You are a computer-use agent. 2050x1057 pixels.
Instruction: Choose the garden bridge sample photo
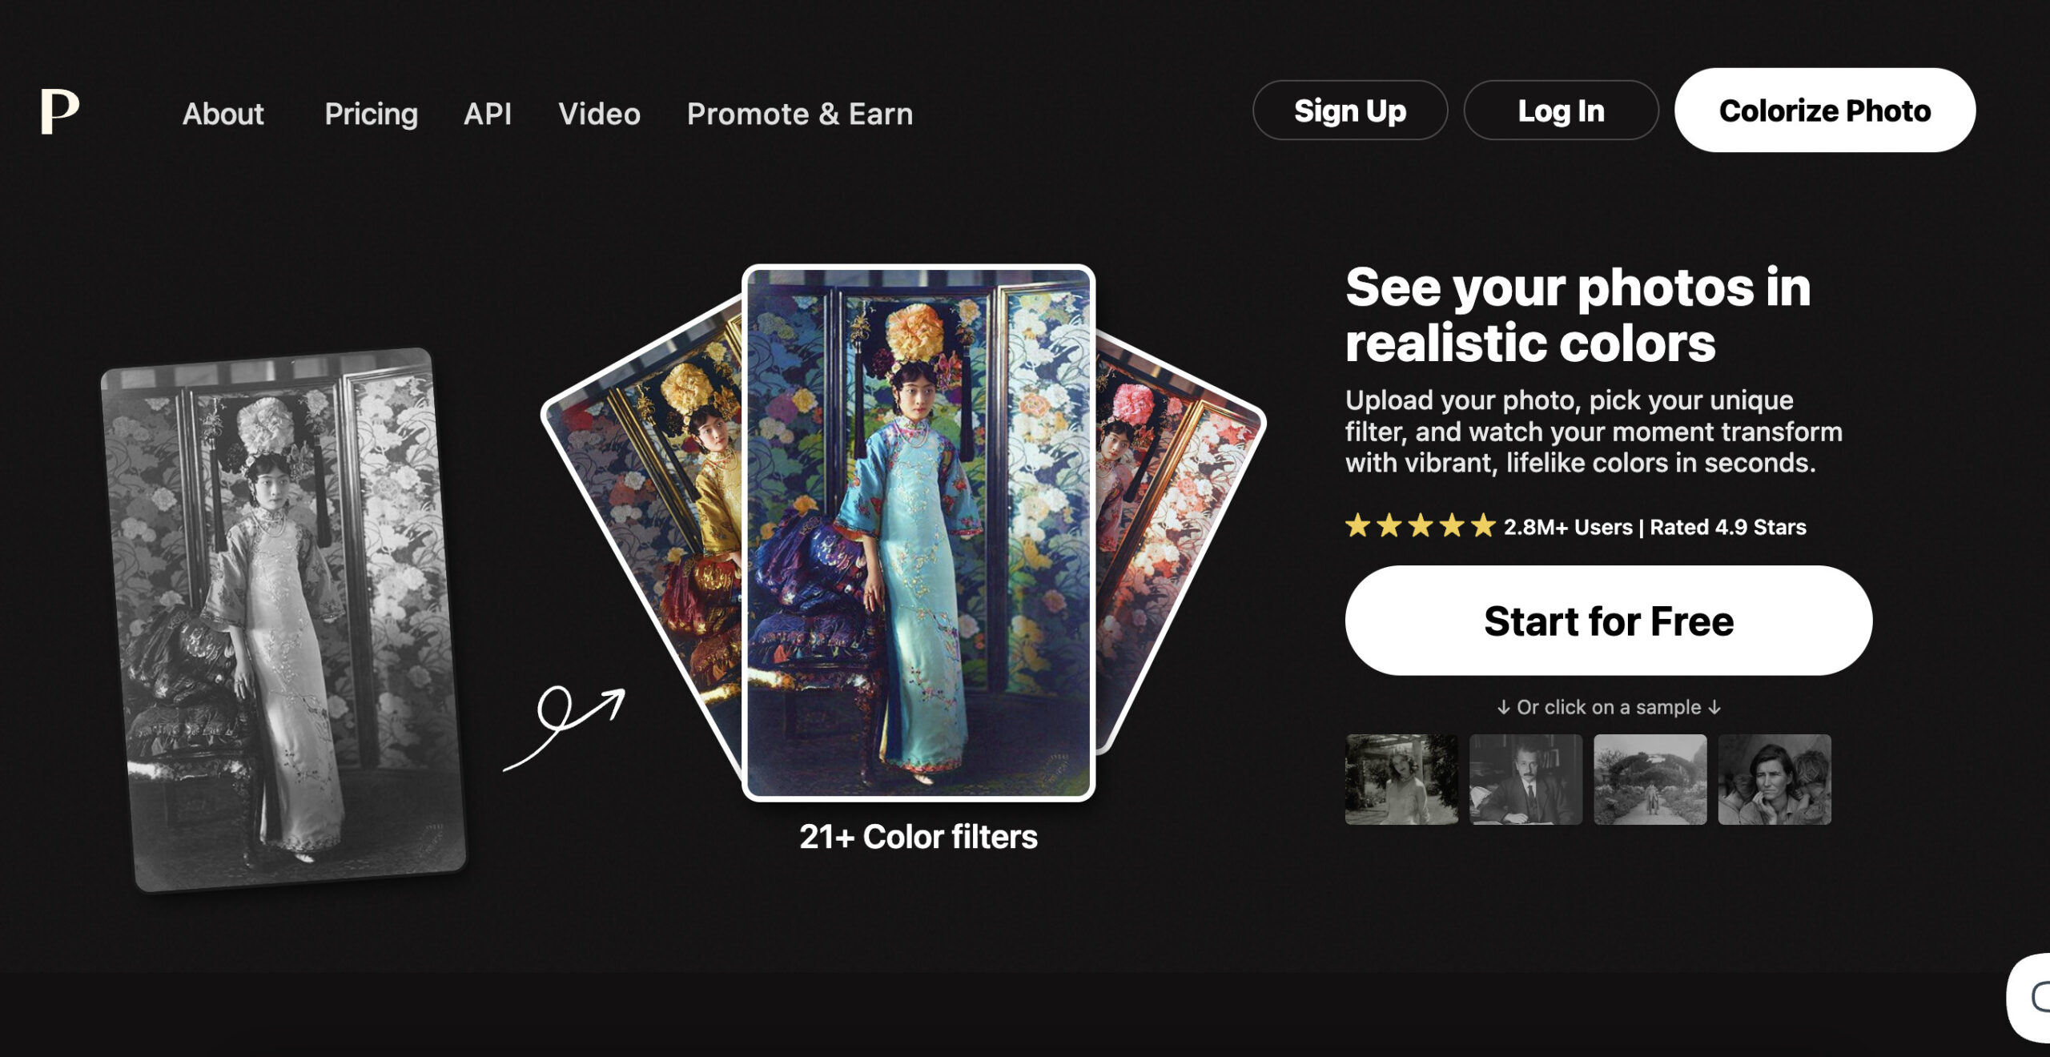click(1650, 779)
